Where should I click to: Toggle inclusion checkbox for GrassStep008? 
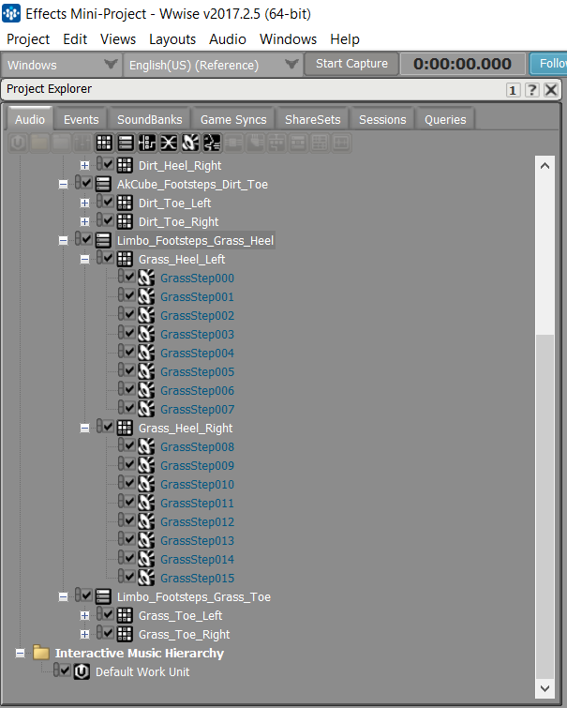pos(130,445)
